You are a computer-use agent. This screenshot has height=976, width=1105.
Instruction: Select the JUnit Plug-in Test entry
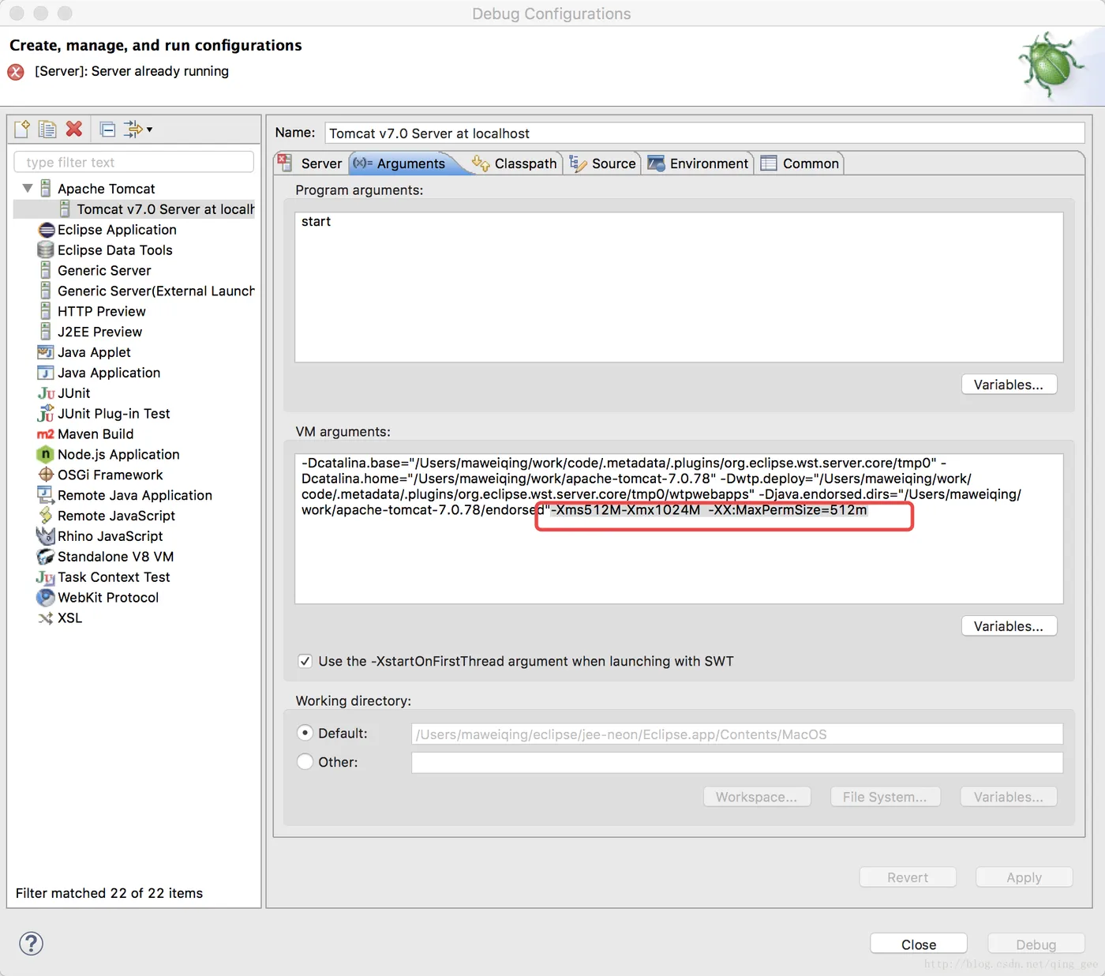[x=114, y=414]
